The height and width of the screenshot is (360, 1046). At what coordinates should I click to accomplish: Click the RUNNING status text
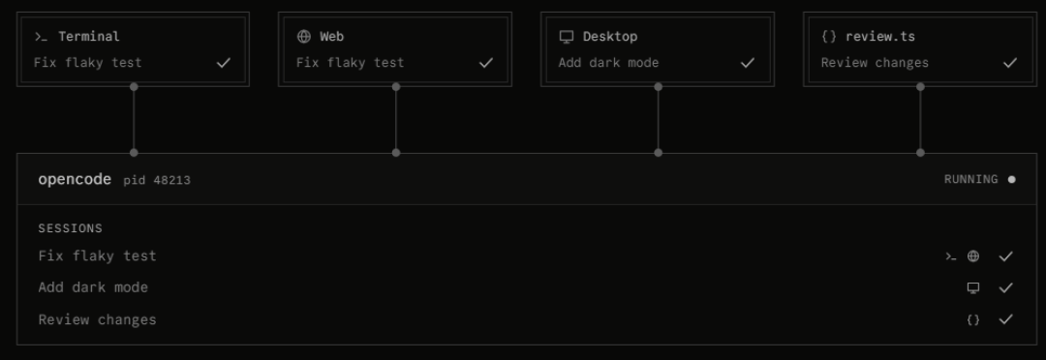[x=970, y=179]
